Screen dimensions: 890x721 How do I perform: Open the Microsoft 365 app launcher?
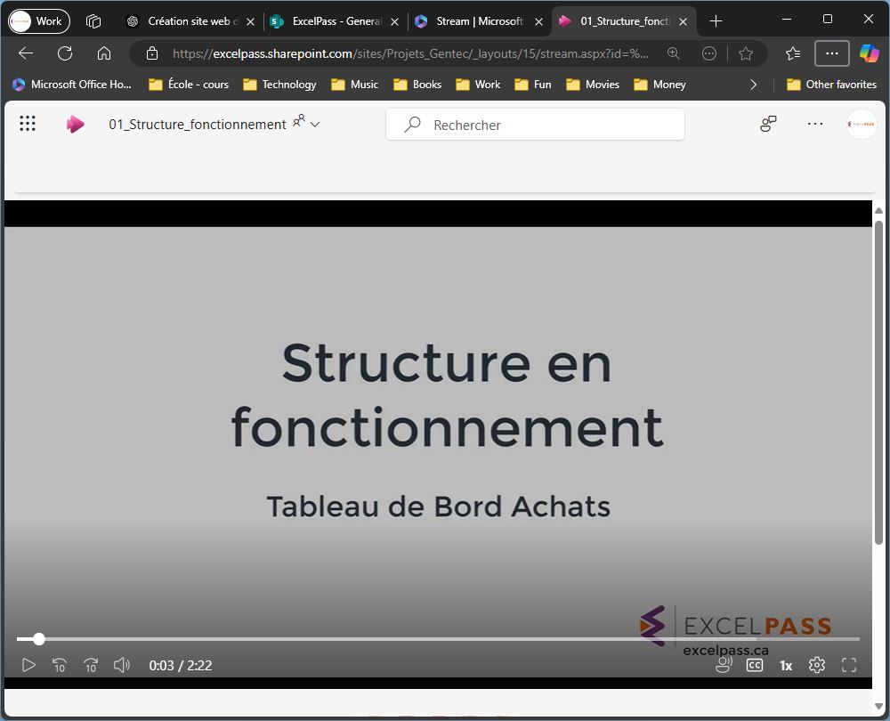click(28, 125)
